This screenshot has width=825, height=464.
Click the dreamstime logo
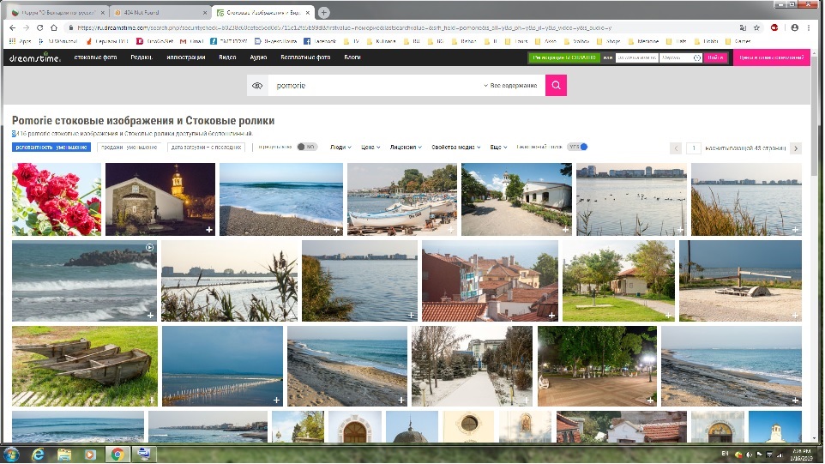tap(36, 57)
